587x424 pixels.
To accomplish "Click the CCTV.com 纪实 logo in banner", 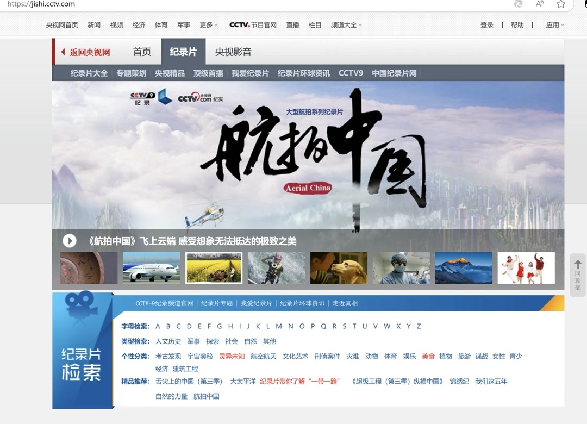I will (x=200, y=97).
